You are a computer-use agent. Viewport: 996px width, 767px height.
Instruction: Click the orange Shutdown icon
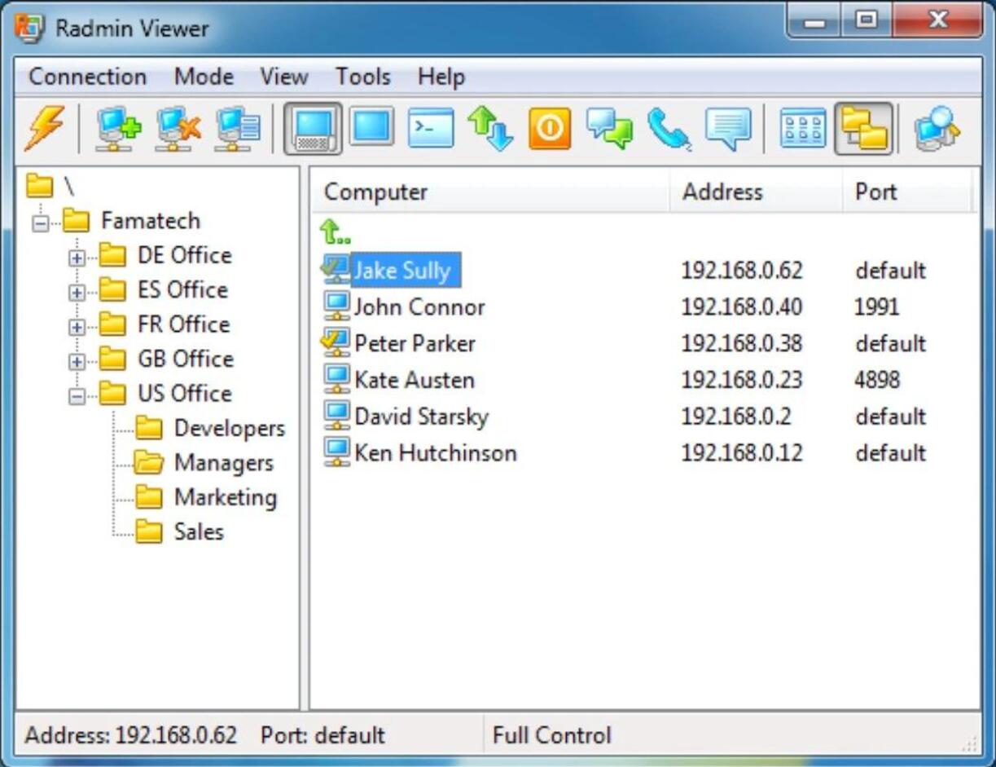[x=550, y=129]
